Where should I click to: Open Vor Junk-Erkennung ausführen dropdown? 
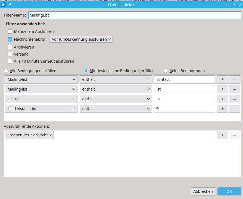pyautogui.click(x=81, y=39)
